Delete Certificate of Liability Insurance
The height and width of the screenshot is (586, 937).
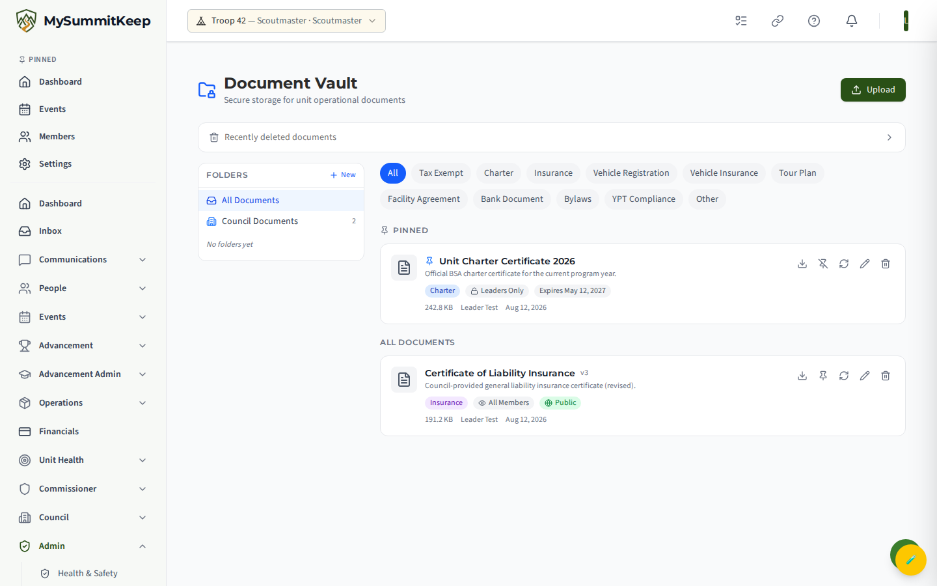pyautogui.click(x=886, y=376)
